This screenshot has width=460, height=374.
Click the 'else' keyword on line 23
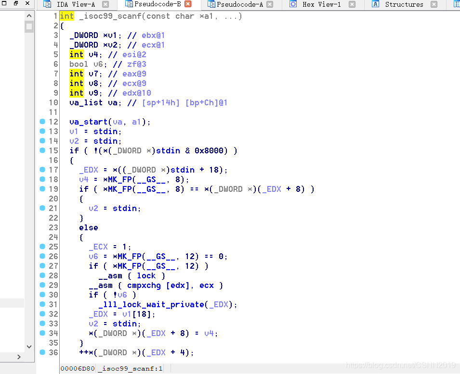pyautogui.click(x=88, y=227)
